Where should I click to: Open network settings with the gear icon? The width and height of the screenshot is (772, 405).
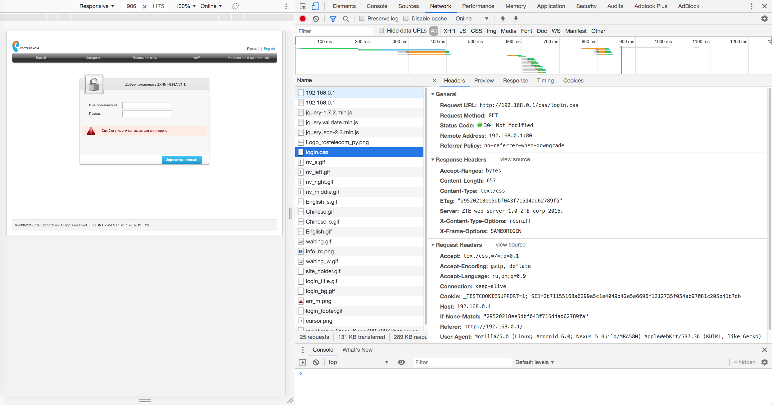pyautogui.click(x=764, y=19)
